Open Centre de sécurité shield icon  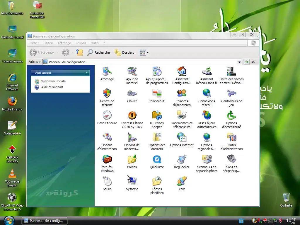pos(107,97)
